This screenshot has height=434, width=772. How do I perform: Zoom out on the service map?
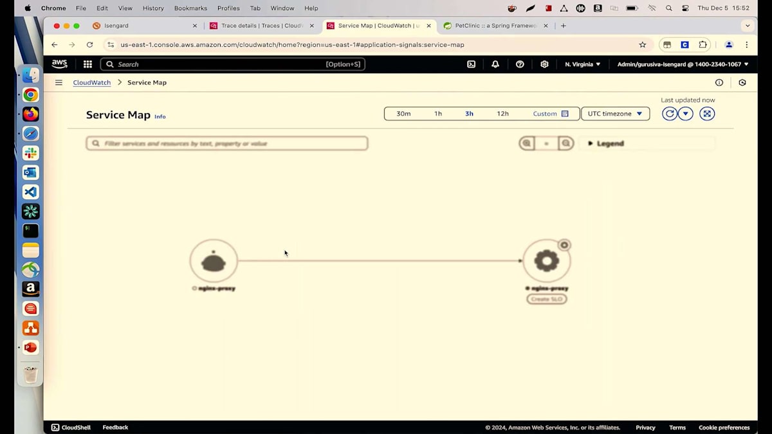pyautogui.click(x=566, y=143)
